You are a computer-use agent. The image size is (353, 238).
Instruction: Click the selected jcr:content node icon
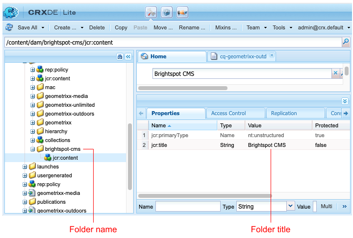tap(48, 157)
